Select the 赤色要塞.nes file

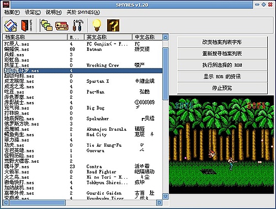(19, 97)
